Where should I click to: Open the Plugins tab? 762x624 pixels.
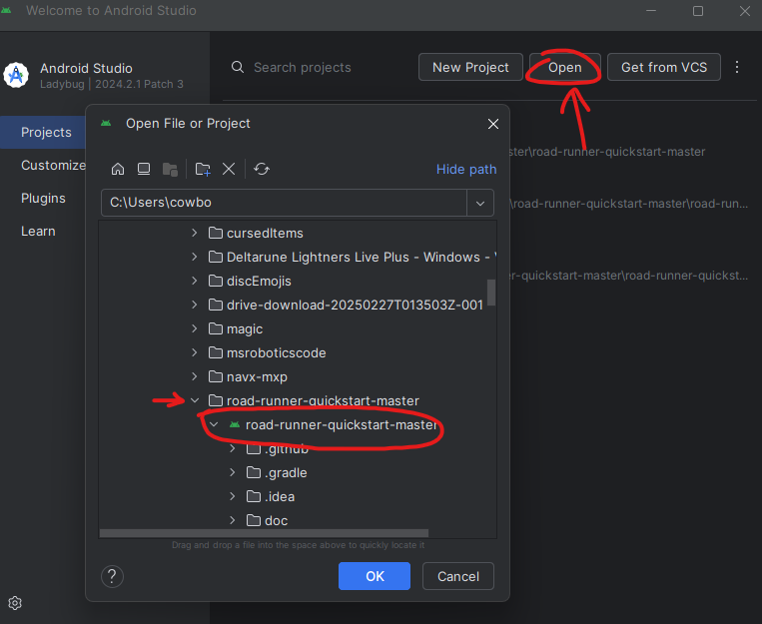pyautogui.click(x=43, y=199)
